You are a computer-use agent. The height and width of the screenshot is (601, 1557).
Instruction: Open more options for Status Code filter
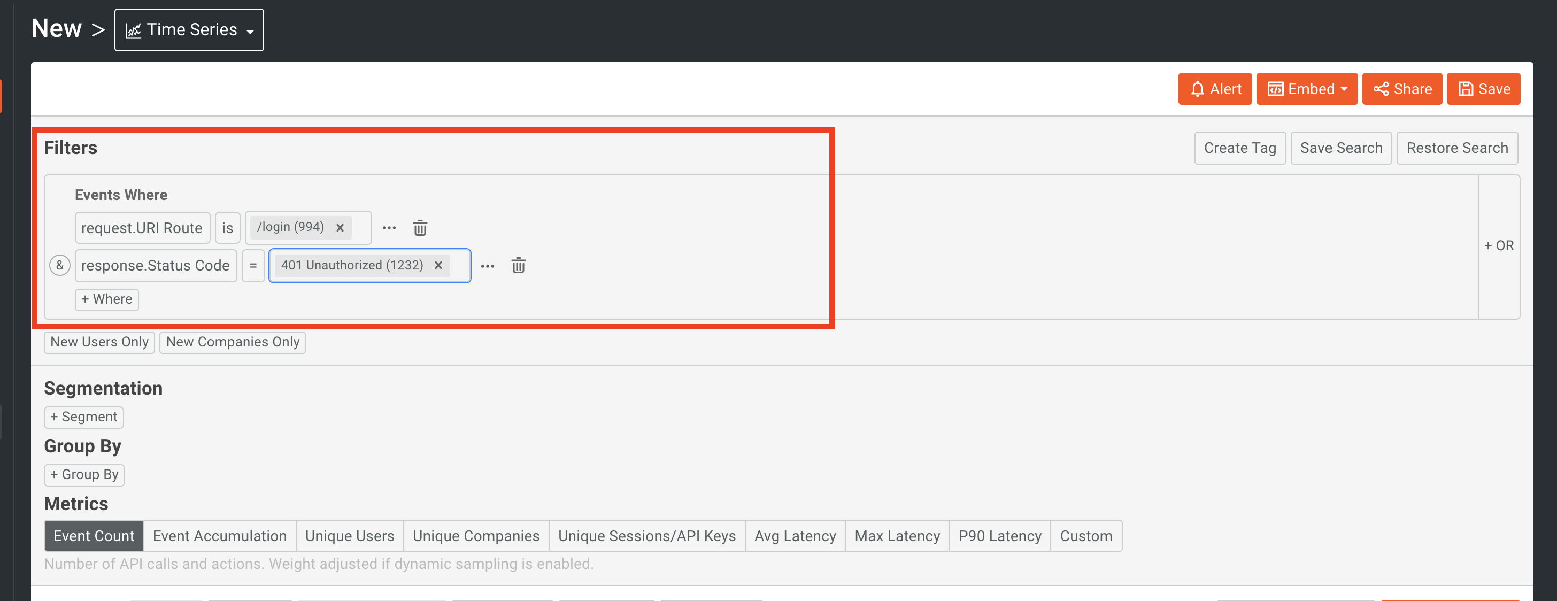pos(487,266)
